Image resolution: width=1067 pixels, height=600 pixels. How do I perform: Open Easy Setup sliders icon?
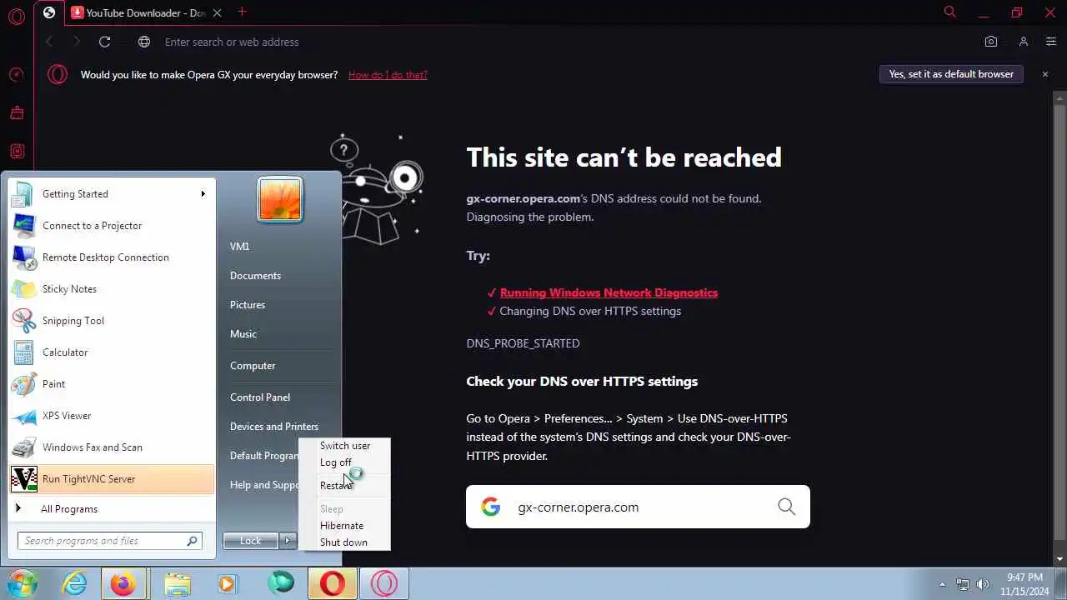[x=1051, y=42]
